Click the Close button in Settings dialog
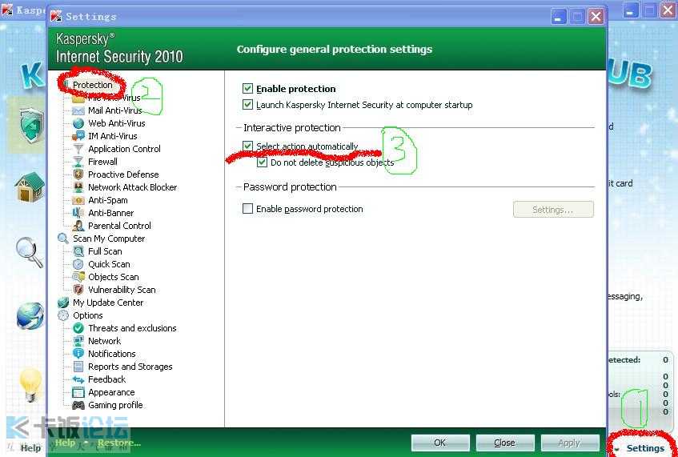This screenshot has width=678, height=457. [505, 443]
